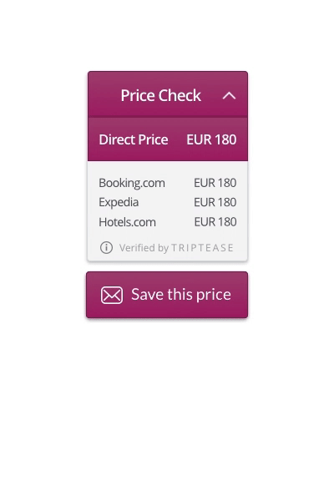
Task: Click the Save this price label
Action: pos(181,294)
